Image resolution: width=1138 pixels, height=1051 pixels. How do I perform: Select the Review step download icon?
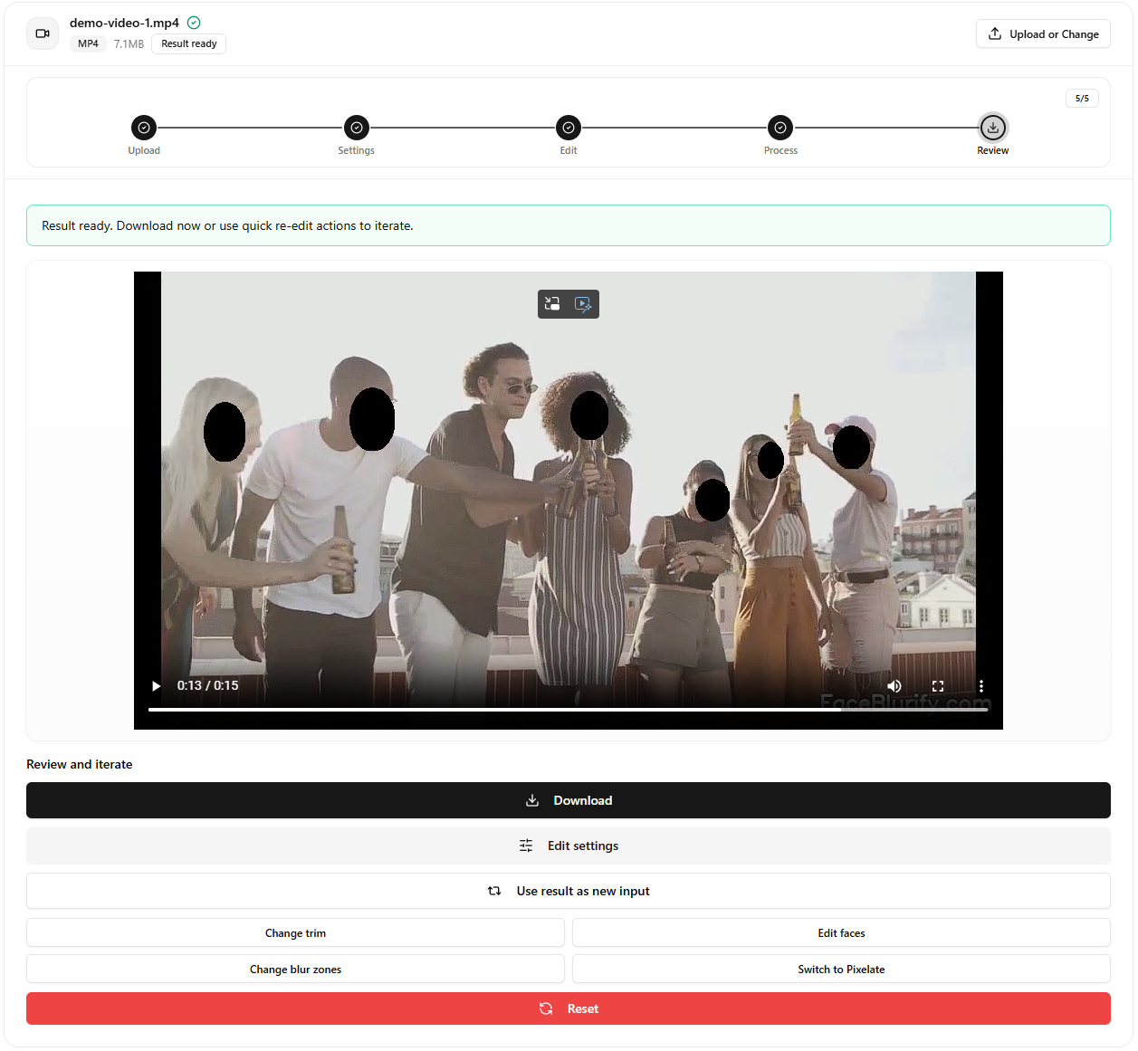pyautogui.click(x=993, y=128)
